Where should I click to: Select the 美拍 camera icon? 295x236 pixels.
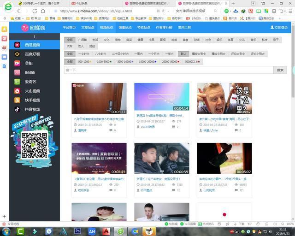coord(17,63)
